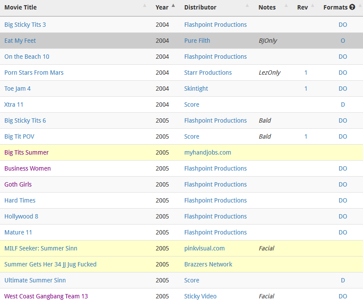Screen dimensions: 363x304
Task: Click the Year column sort arrow
Action: [173, 6]
